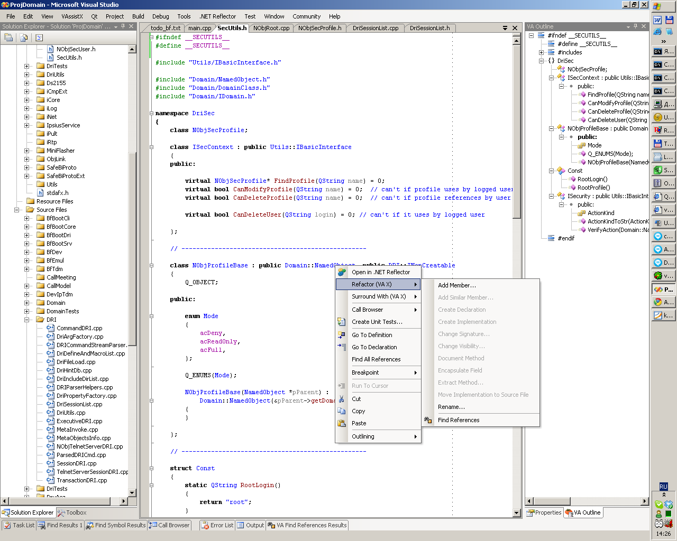Collapse DriSec namespace in VA Outline
This screenshot has width=677, height=541.
pos(542,61)
